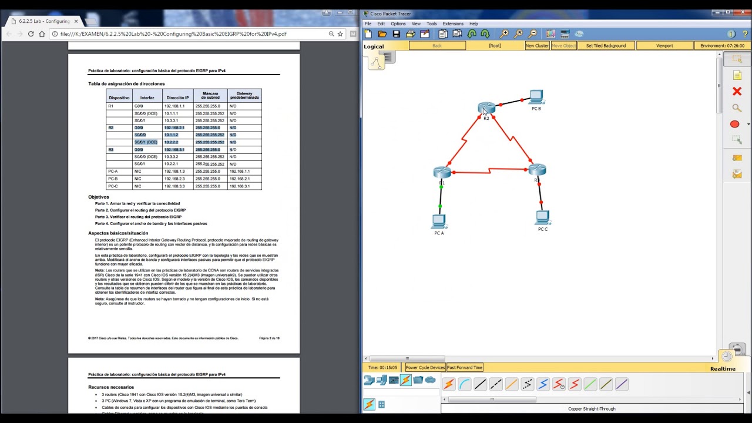752x423 pixels.
Task: Click the Zoom In magnifier icon
Action: click(504, 34)
